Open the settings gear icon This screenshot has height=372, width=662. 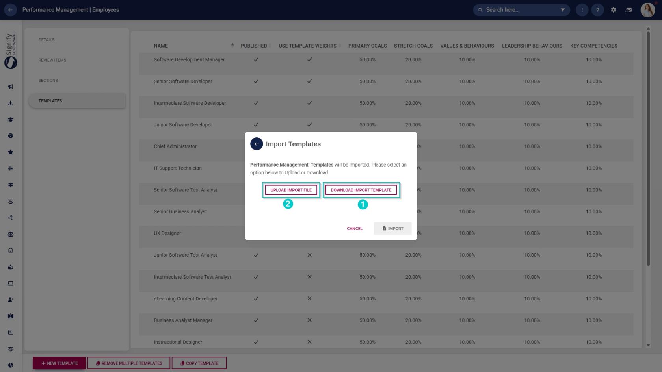[613, 10]
